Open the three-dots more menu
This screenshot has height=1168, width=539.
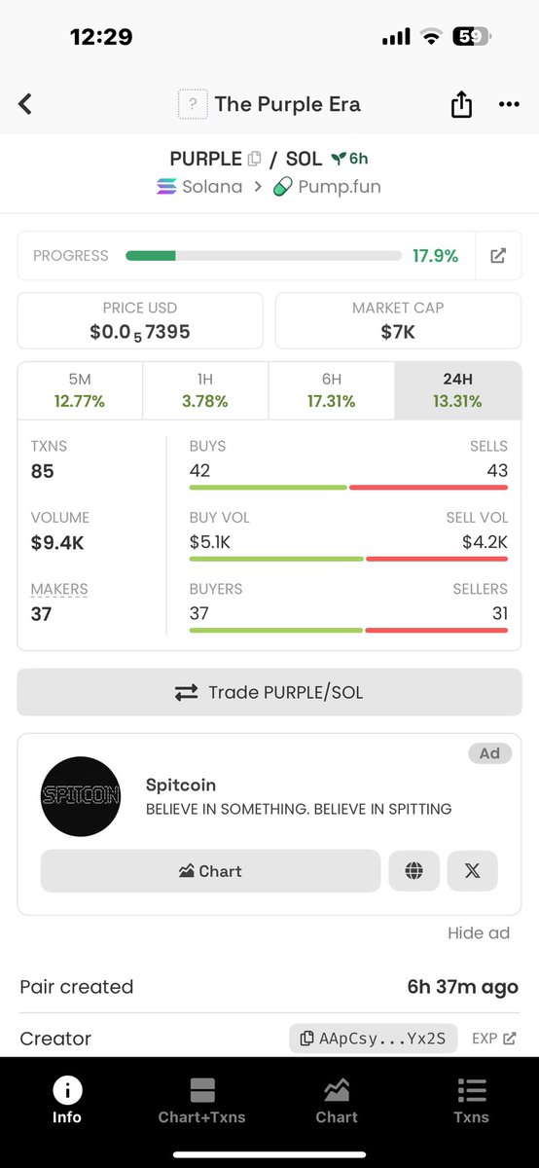point(509,105)
